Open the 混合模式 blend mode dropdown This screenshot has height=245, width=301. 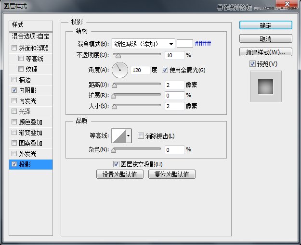(143, 44)
